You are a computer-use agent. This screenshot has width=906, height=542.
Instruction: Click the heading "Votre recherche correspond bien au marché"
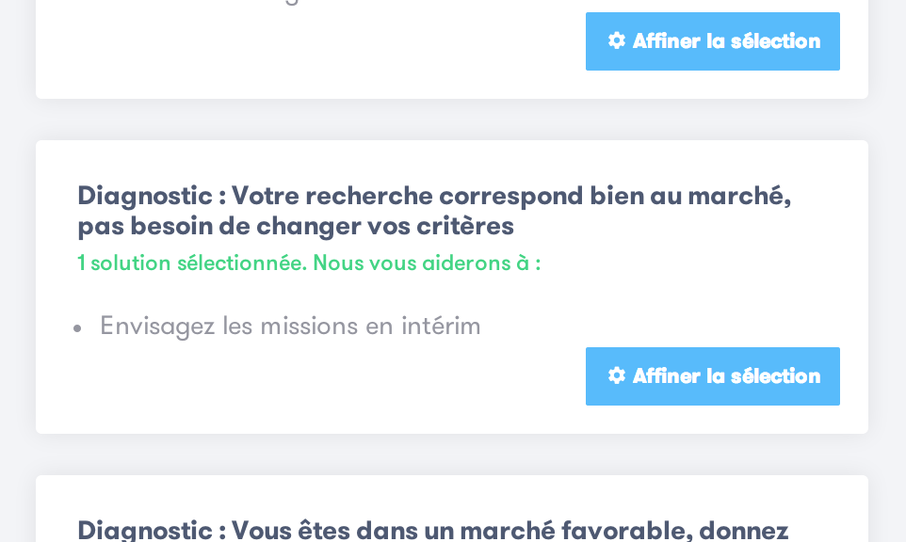coord(510,196)
